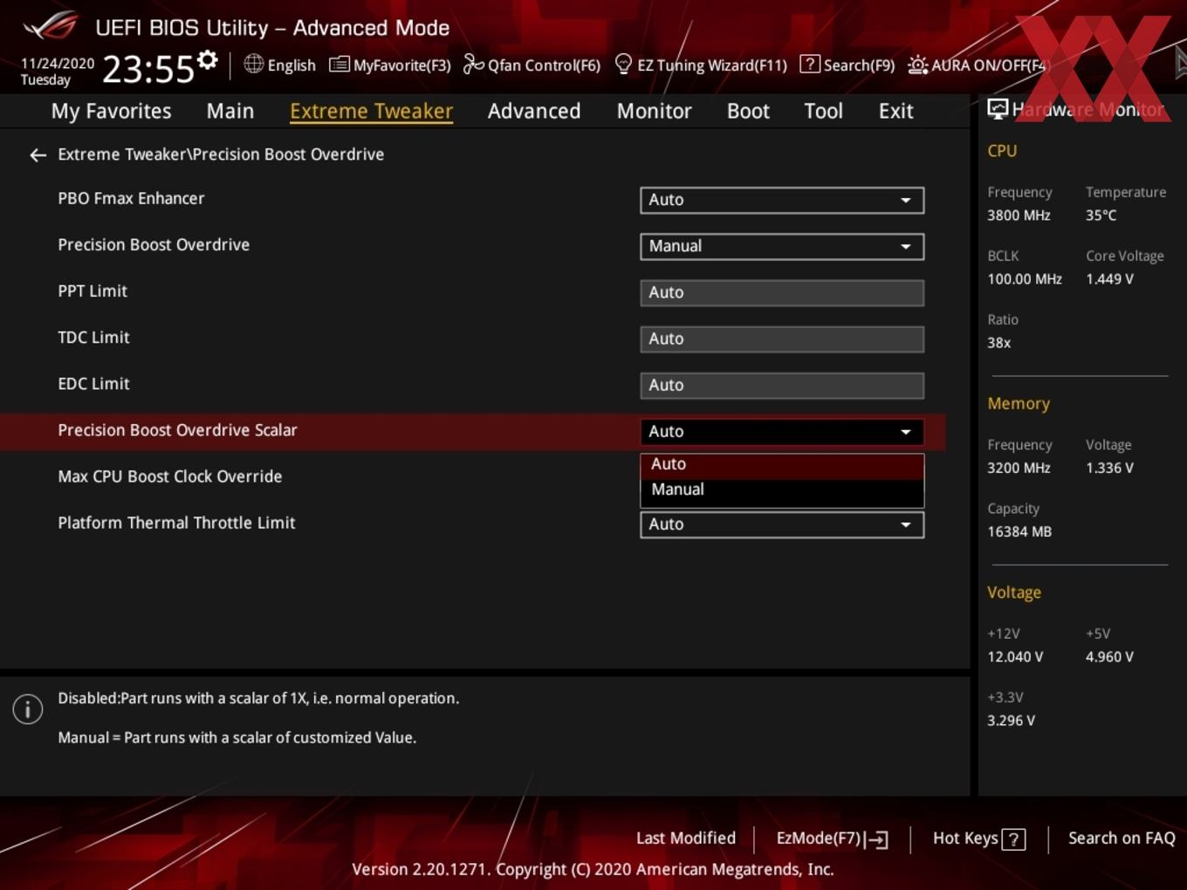Switch to Main tab
This screenshot has width=1187, height=890.
coord(230,111)
